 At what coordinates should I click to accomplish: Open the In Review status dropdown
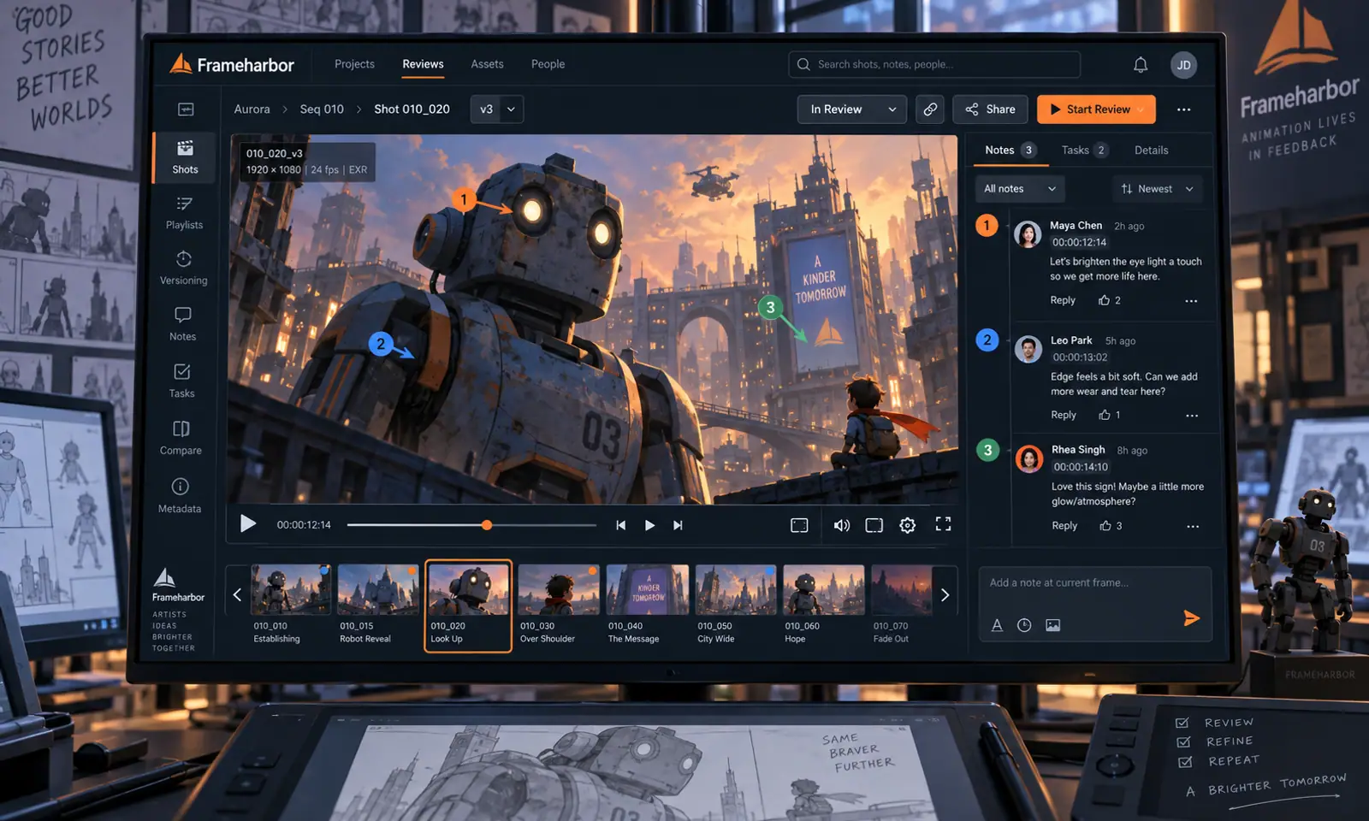(x=852, y=109)
